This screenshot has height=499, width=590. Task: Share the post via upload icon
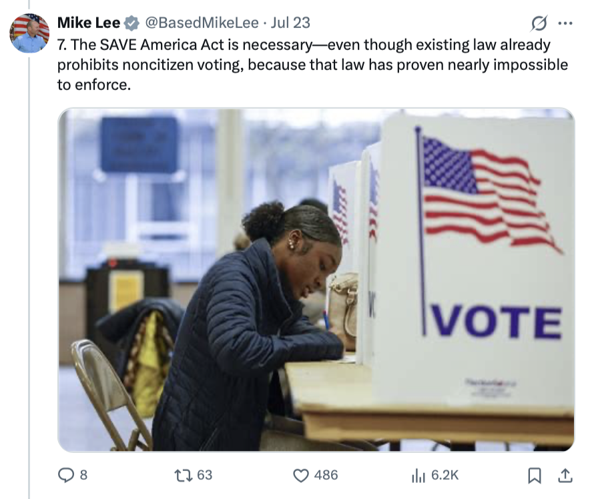pyautogui.click(x=565, y=475)
